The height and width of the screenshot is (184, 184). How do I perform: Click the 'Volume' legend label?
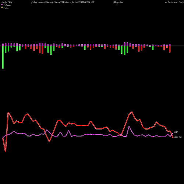7,5
